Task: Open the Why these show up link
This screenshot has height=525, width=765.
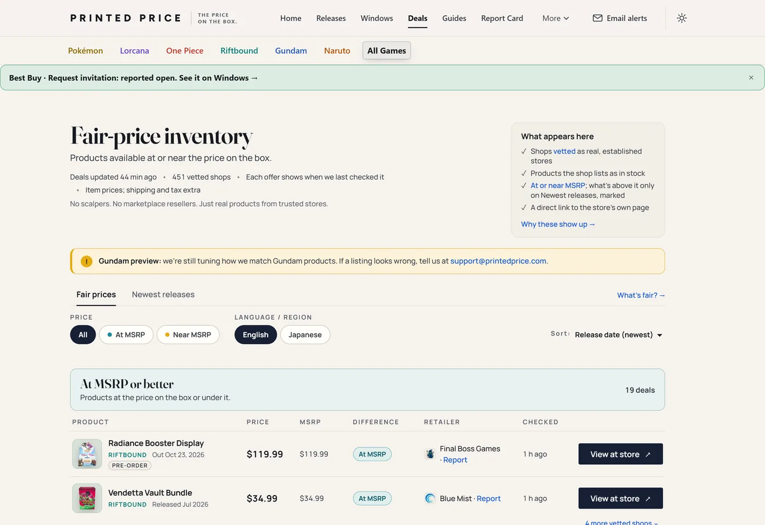Action: [x=558, y=224]
